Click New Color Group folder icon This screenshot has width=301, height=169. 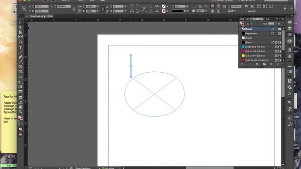click(x=264, y=64)
